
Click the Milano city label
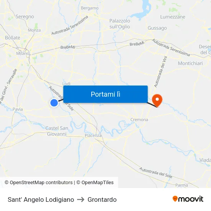coord(23,53)
